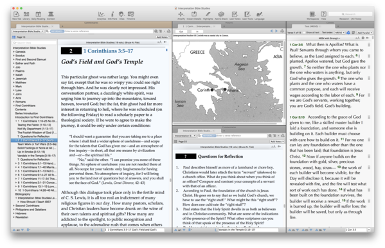Image resolution: width=385 pixels, height=248 pixels.
Task: Open the Help question-mark icon
Action: pyautogui.click(x=323, y=15)
